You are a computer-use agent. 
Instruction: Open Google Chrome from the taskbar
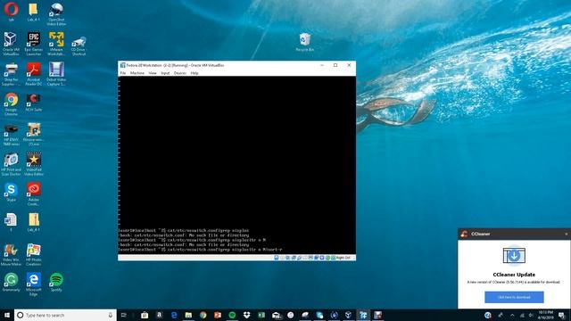click(203, 315)
